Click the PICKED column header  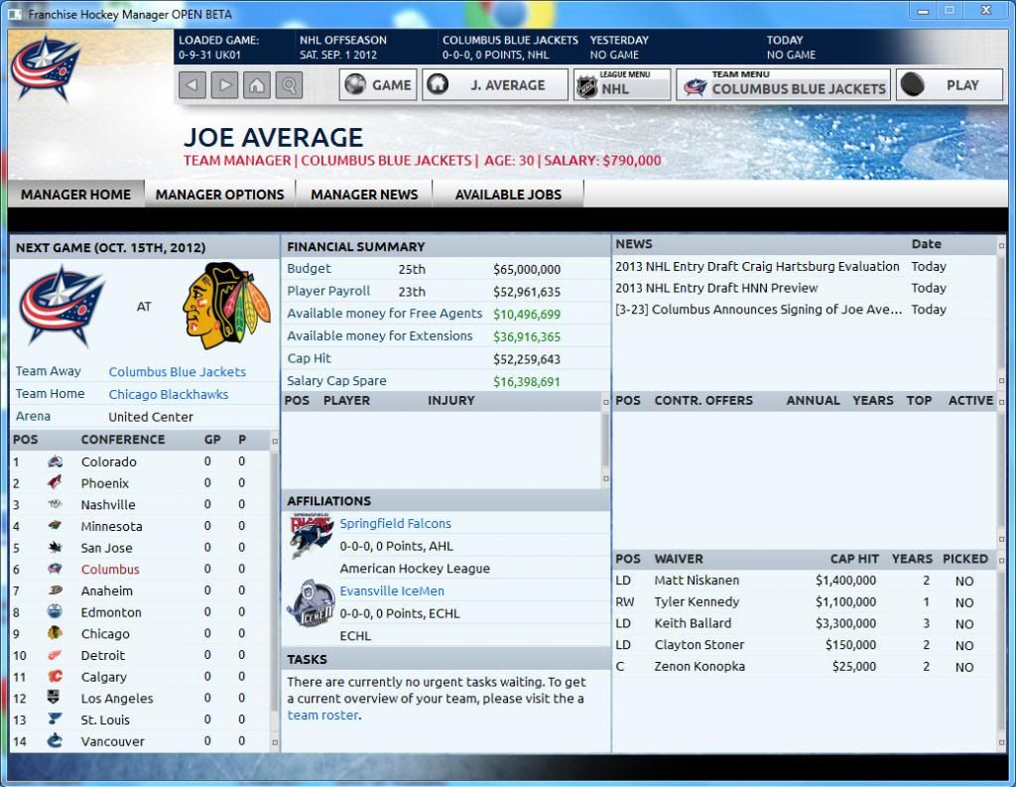[x=965, y=559]
